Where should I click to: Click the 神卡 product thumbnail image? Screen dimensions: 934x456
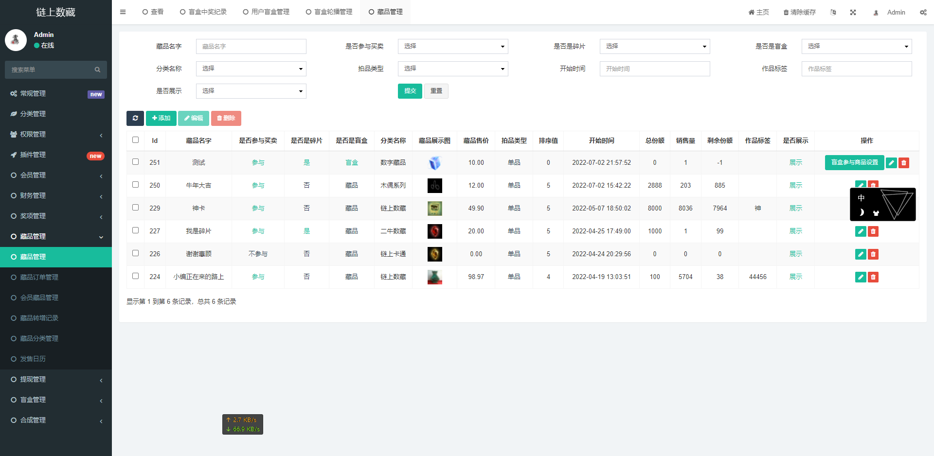(x=434, y=208)
